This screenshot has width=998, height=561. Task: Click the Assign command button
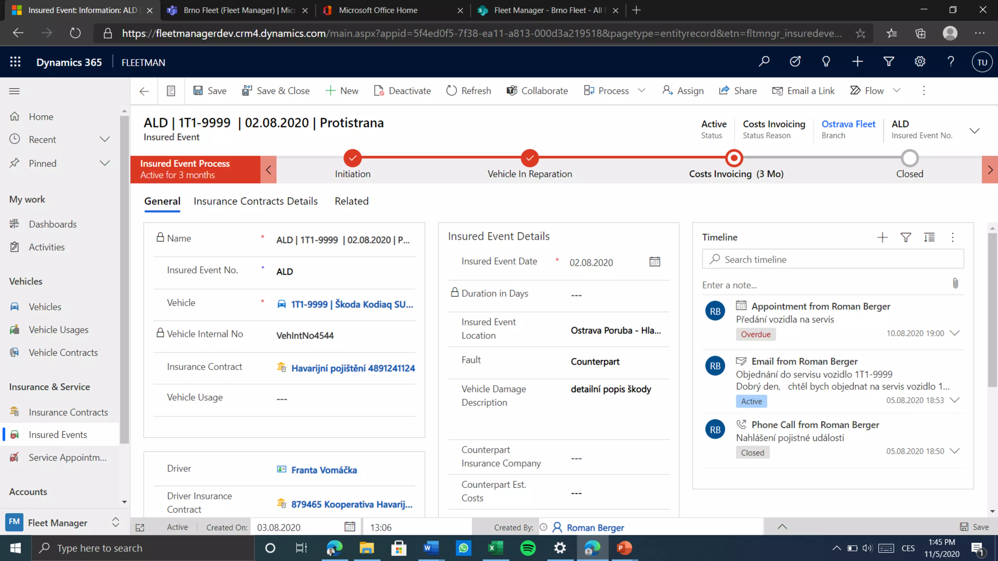[683, 91]
